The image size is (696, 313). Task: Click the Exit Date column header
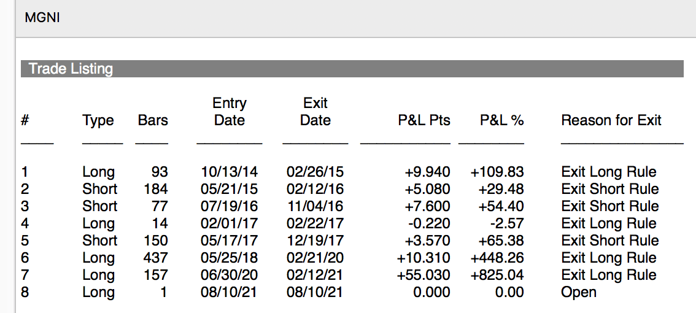coord(315,112)
